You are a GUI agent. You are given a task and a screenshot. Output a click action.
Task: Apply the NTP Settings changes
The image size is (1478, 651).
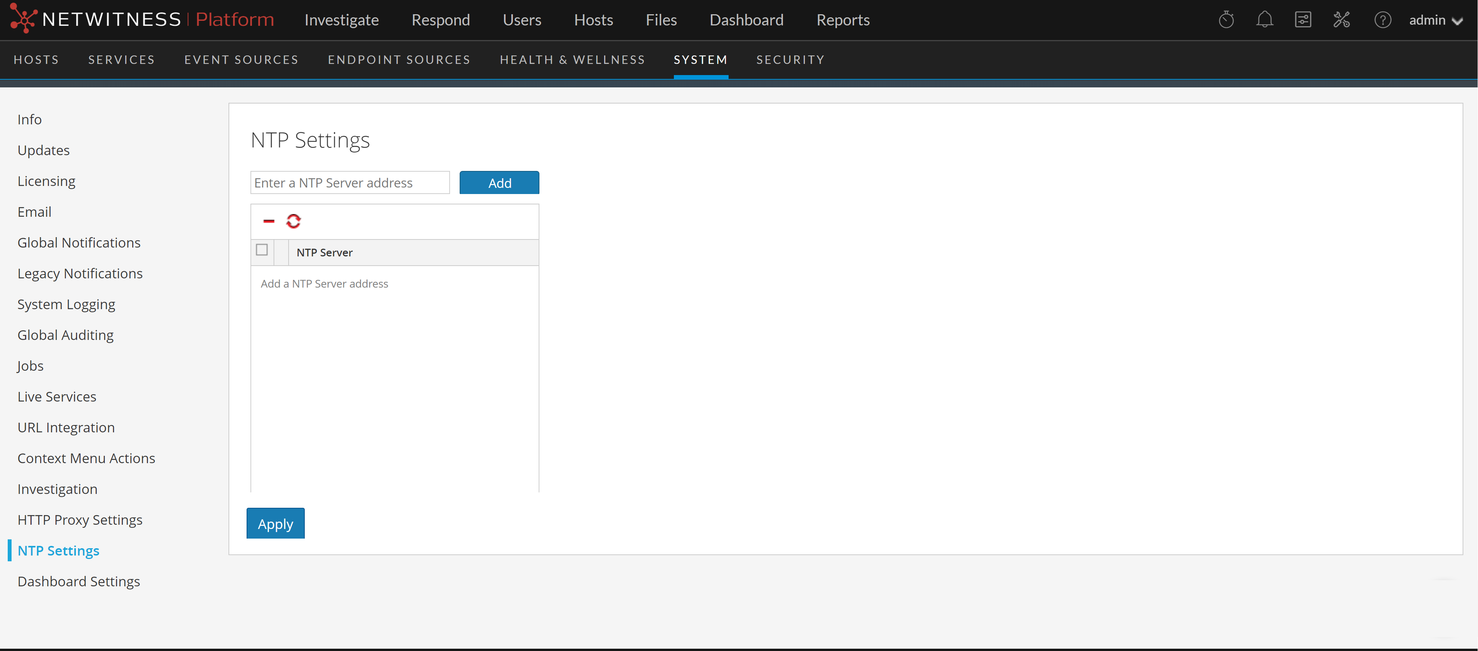click(275, 523)
